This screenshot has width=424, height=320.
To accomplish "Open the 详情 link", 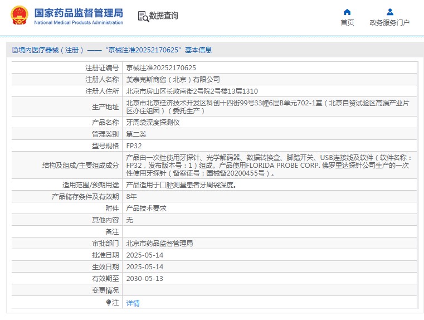I will [133, 303].
